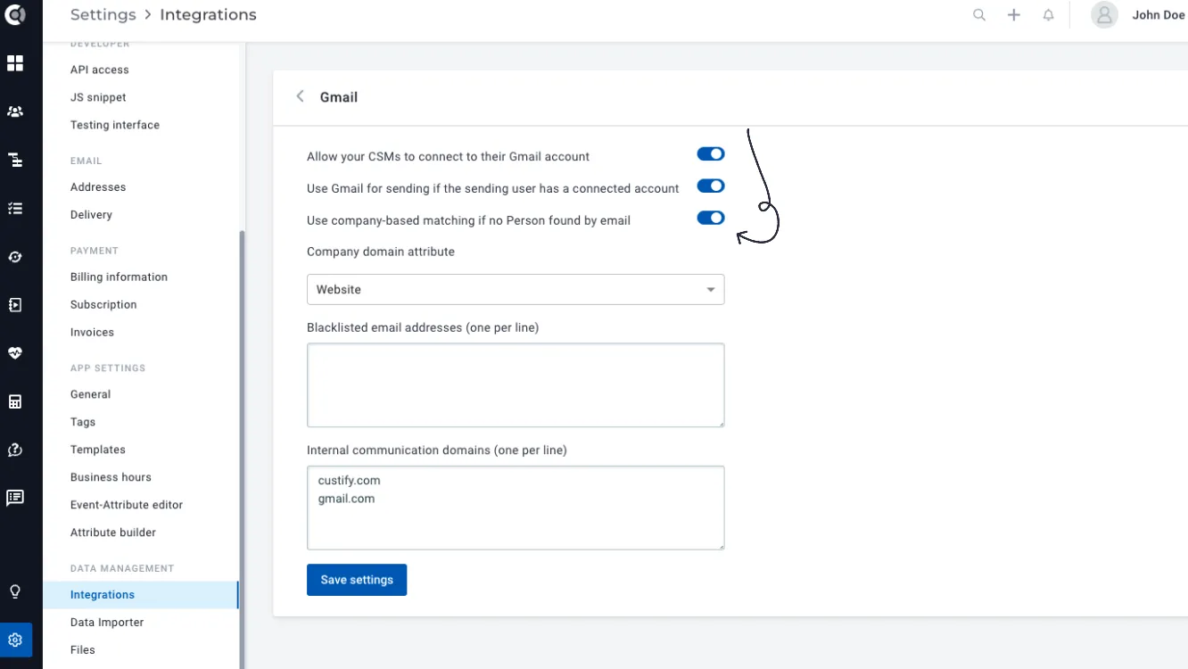The width and height of the screenshot is (1188, 669).
Task: Click Settings in the breadcrumb
Action: [x=103, y=15]
